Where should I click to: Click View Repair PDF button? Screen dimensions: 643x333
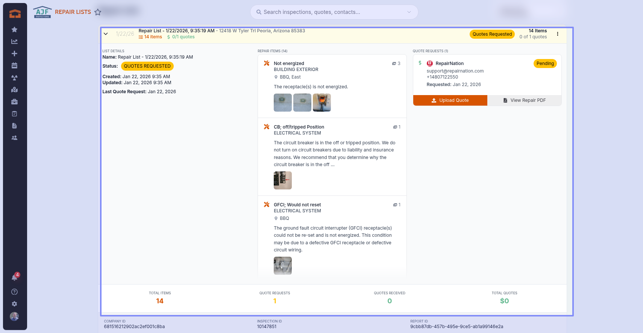tap(524, 100)
